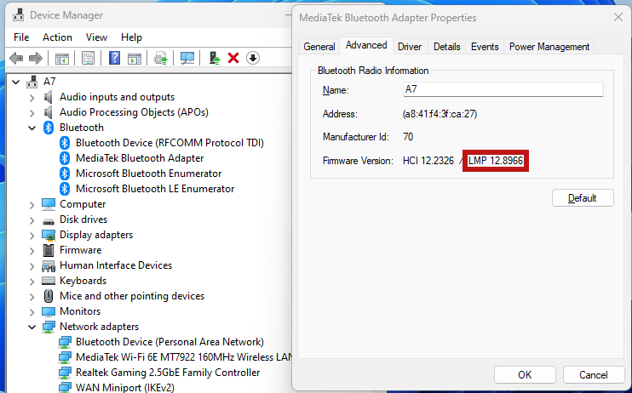Click the Keyboards icon
The height and width of the screenshot is (393, 632).
point(49,281)
